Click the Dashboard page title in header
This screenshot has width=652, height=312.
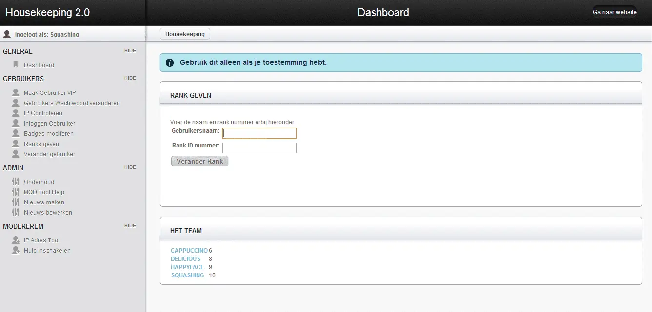383,13
